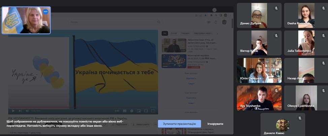
Task: Open miniplayer in the YouTube player
Action: (x=138, y=111)
